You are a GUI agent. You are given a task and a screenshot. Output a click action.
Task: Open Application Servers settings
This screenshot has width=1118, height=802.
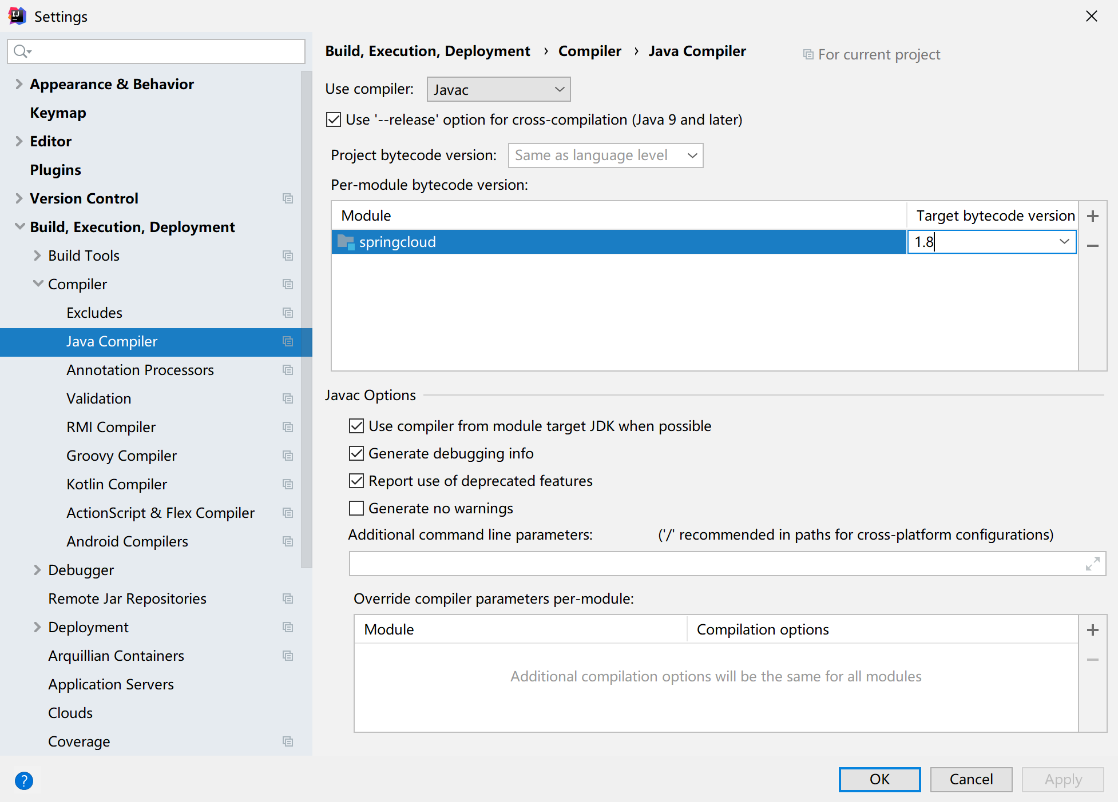[x=111, y=684]
